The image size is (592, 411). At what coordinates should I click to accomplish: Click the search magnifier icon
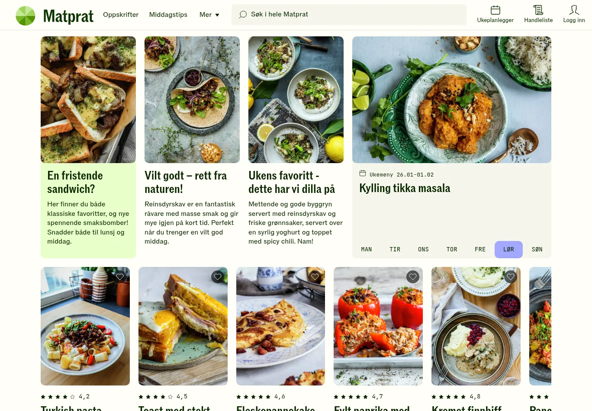[243, 15]
